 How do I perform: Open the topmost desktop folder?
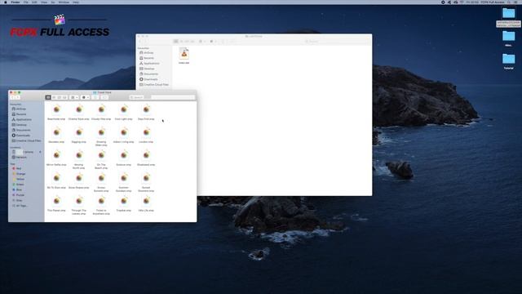click(508, 13)
